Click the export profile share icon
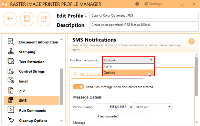 44,19
